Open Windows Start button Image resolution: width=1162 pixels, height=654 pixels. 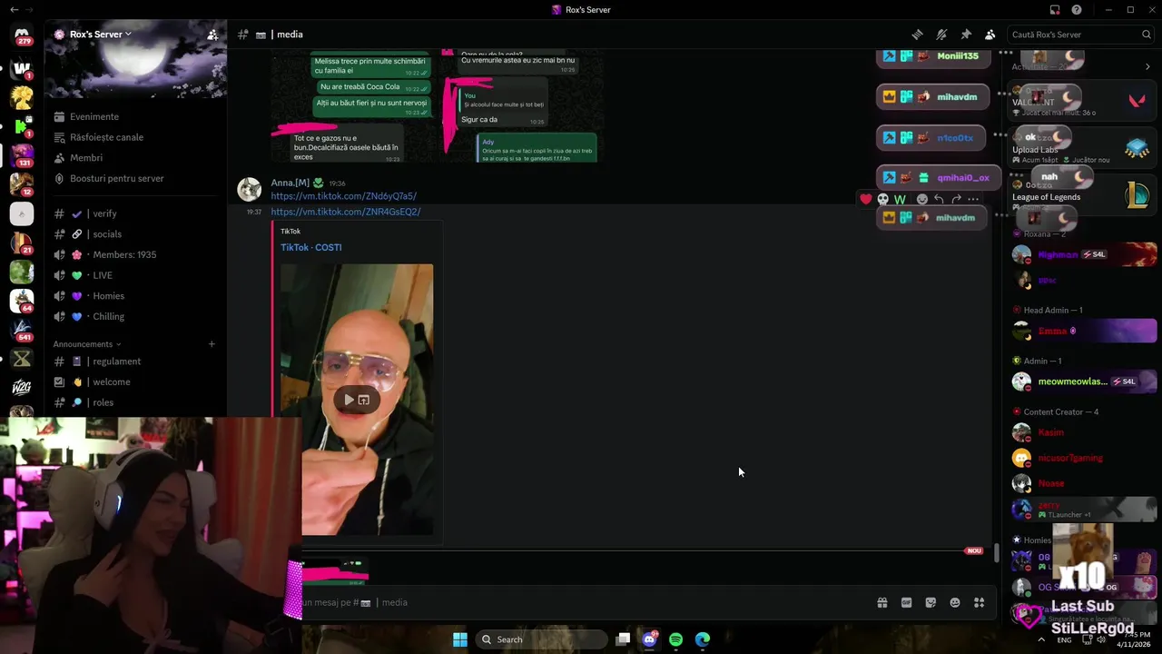(460, 639)
